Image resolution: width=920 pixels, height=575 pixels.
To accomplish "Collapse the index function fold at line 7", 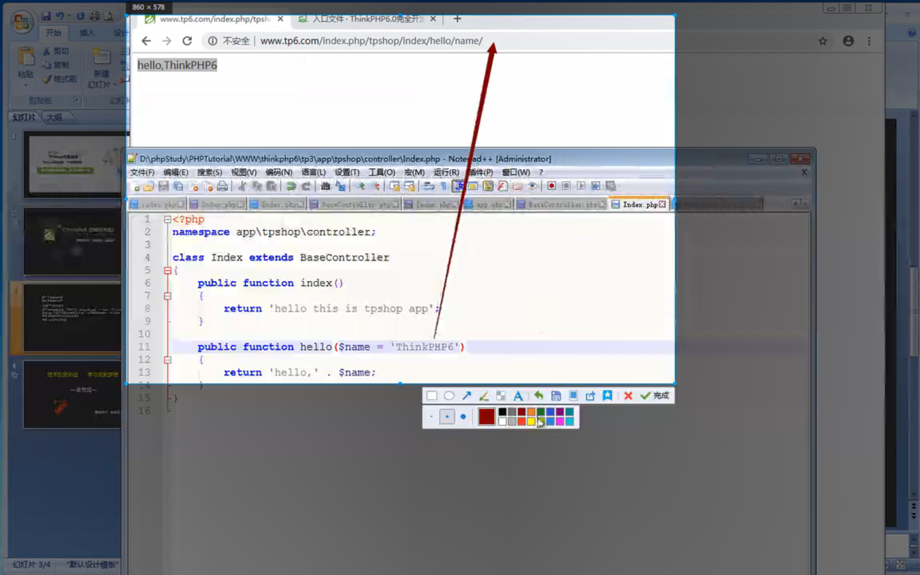I will (x=168, y=296).
